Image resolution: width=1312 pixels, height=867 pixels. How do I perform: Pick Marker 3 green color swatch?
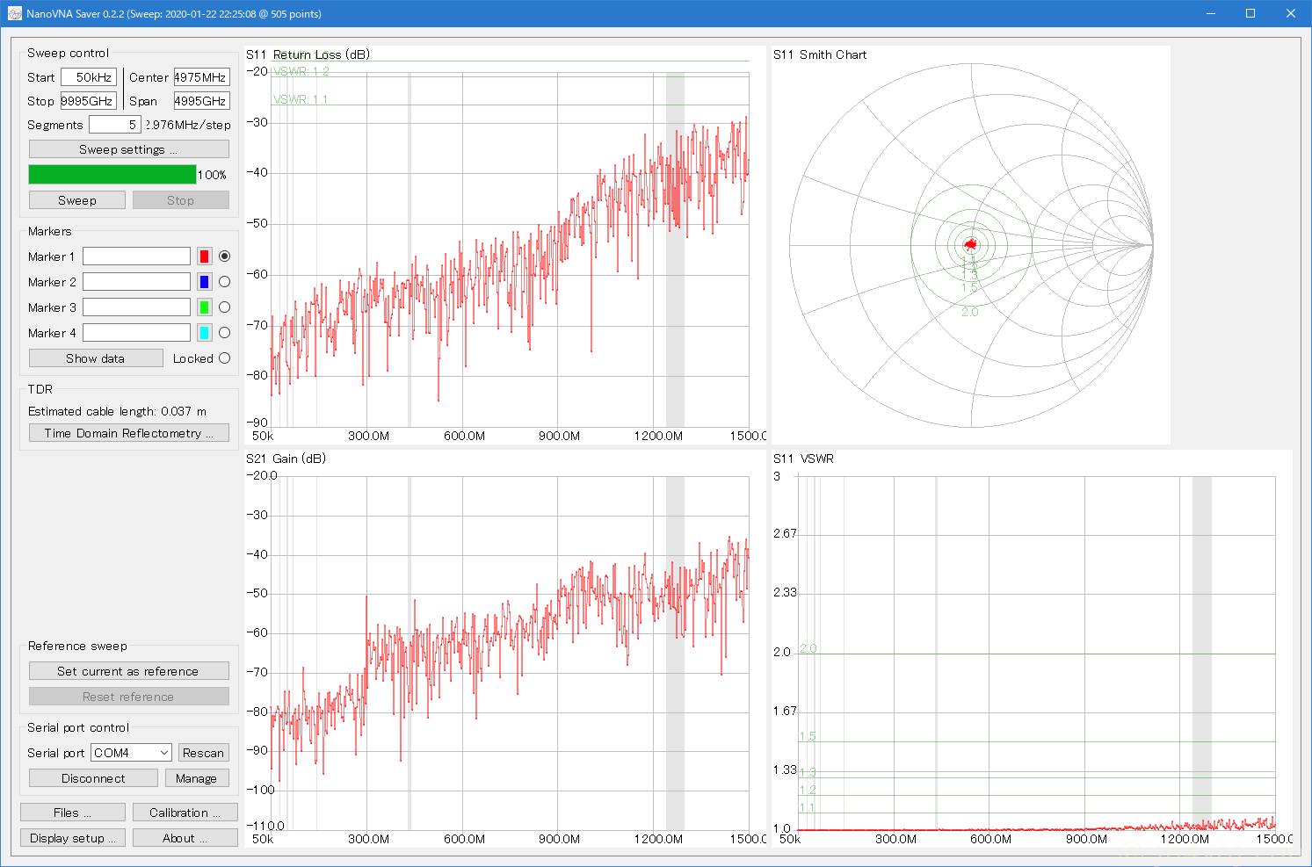(204, 307)
